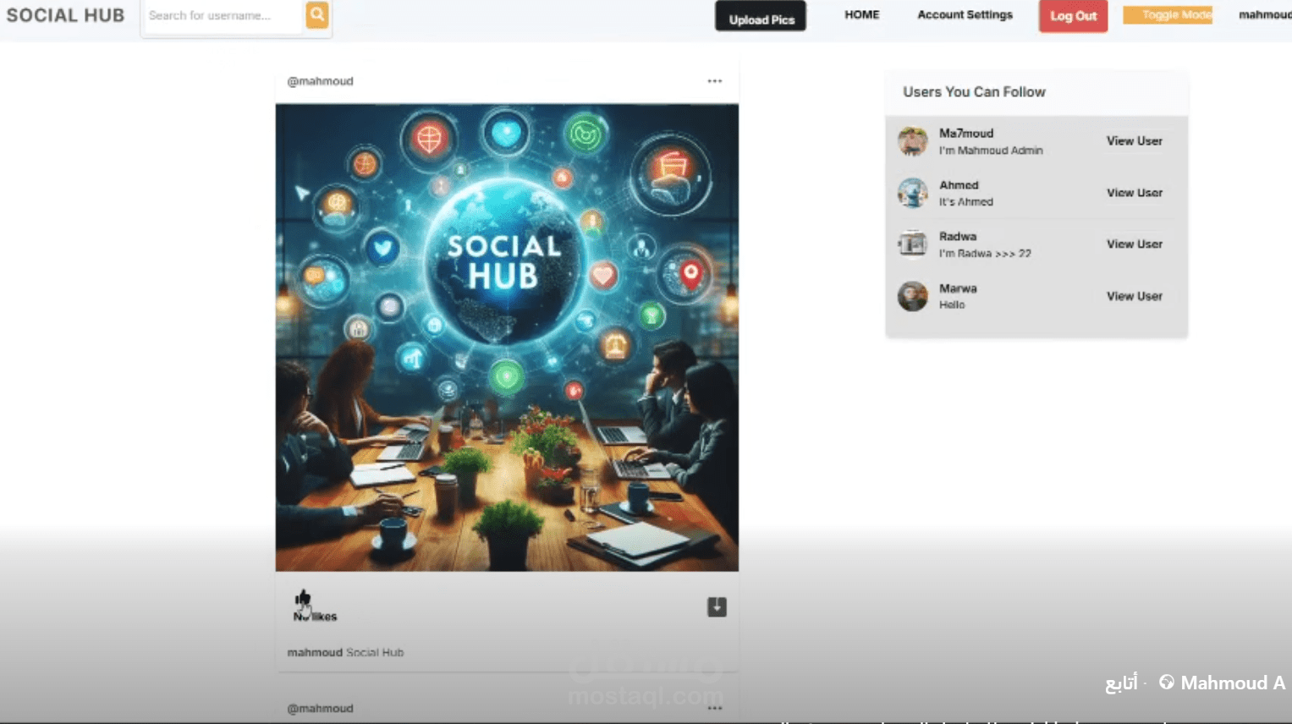Click the orange search magnifier icon
The image size is (1292, 724).
[317, 15]
